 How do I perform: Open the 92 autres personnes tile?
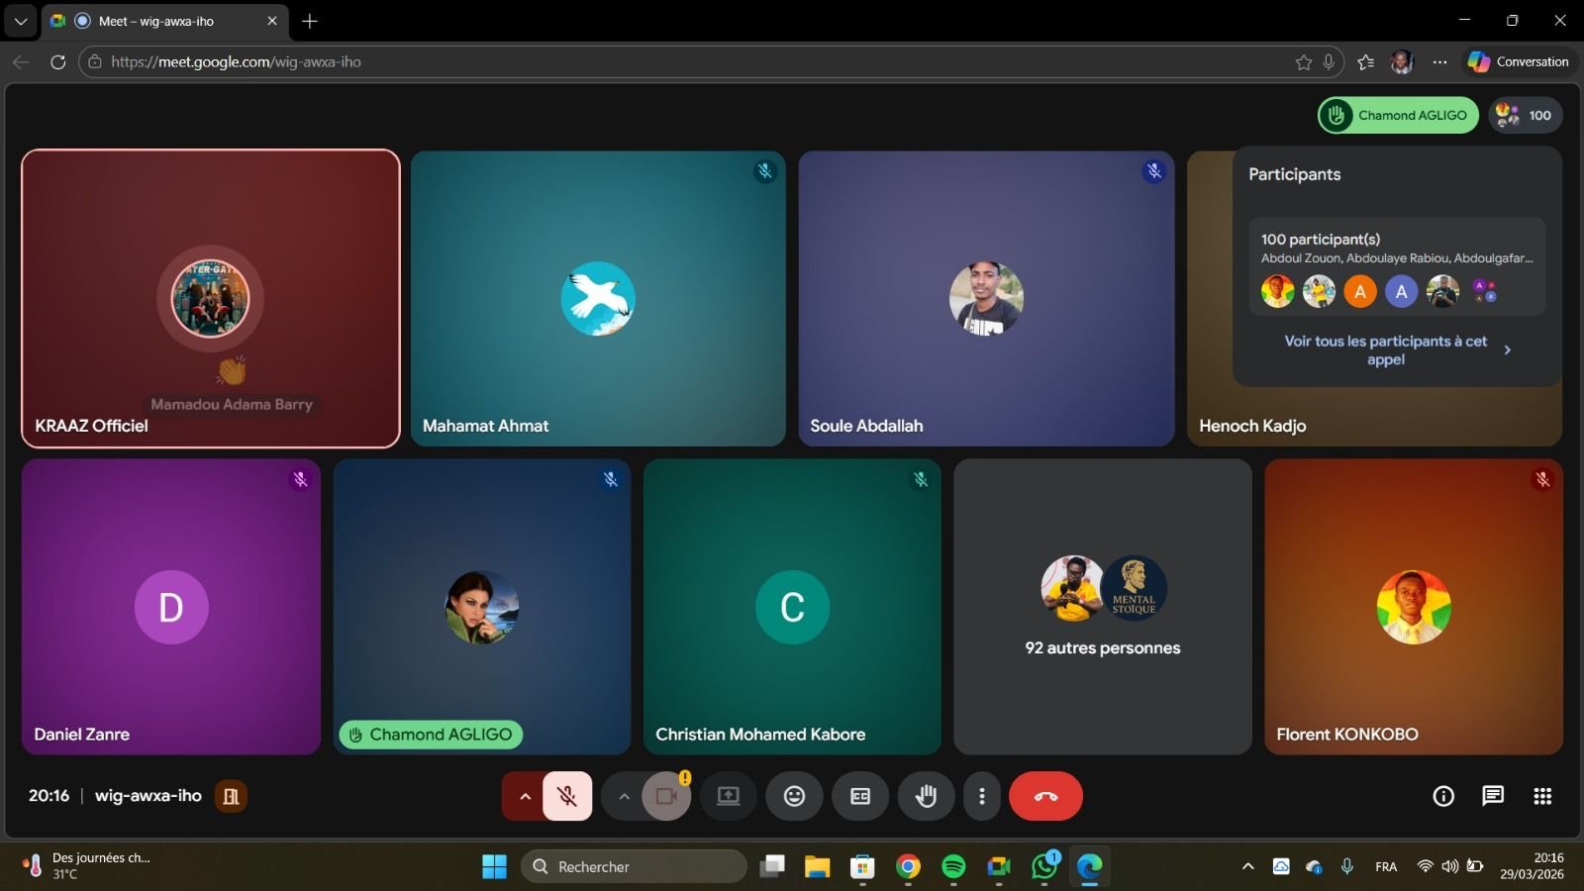[1103, 606]
